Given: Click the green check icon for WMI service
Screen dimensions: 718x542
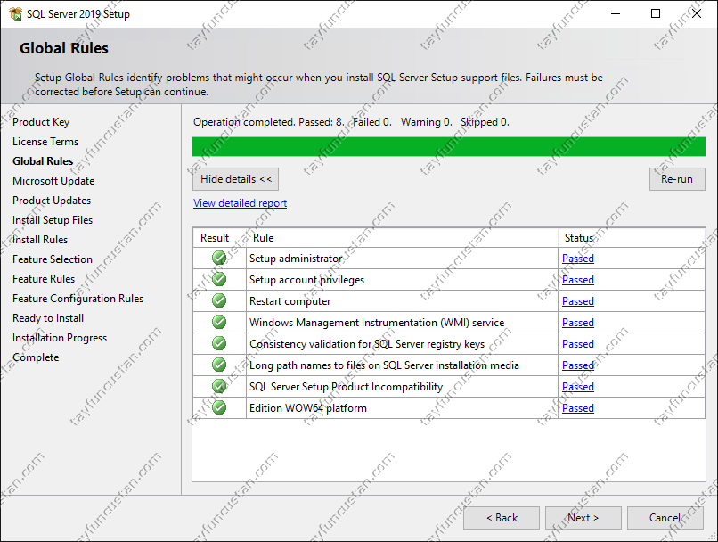Looking at the screenshot, I should tap(219, 322).
